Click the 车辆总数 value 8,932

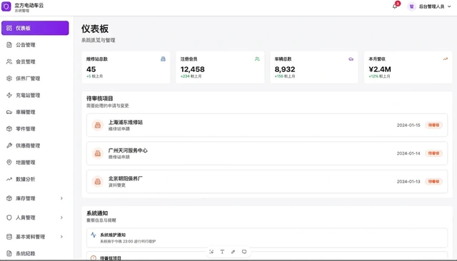pyautogui.click(x=285, y=69)
